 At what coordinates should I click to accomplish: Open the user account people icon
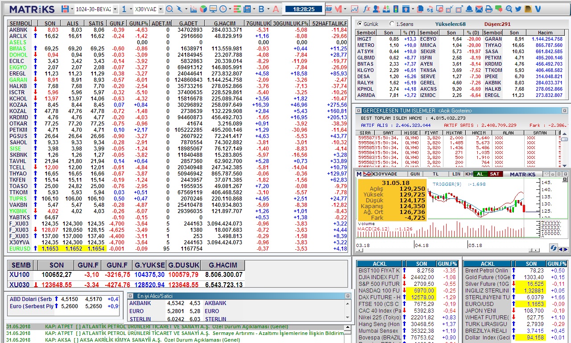coord(377,9)
